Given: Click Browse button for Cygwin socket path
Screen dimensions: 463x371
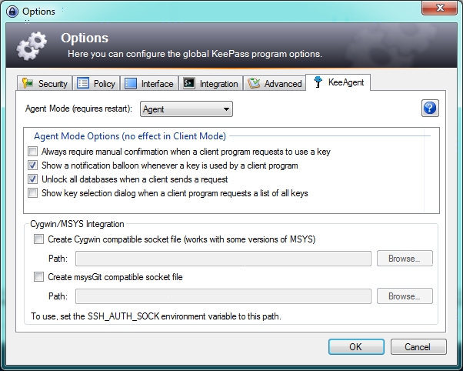Looking at the screenshot, I should click(405, 259).
